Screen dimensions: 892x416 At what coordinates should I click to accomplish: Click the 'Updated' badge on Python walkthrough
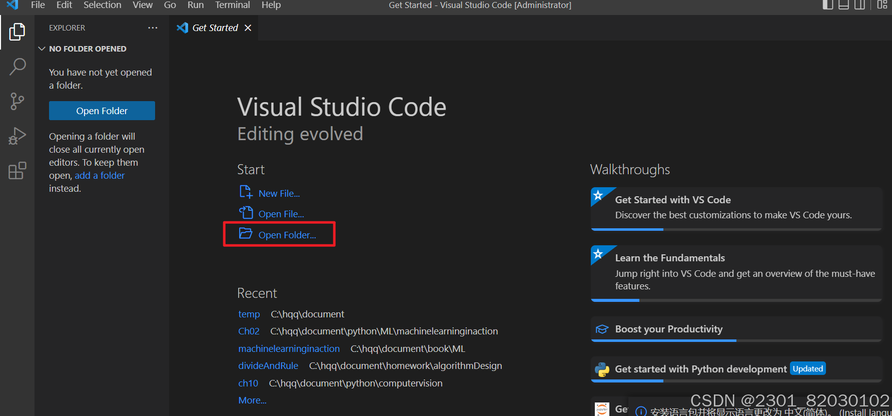pyautogui.click(x=808, y=368)
